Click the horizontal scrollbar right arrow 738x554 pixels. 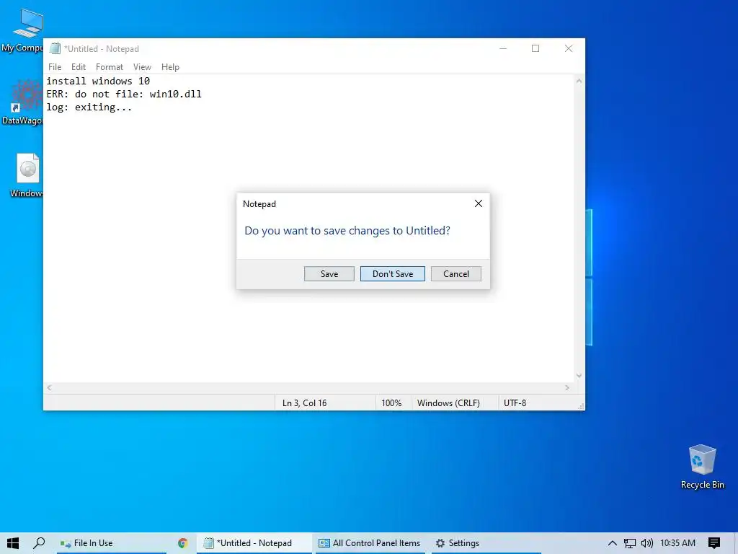pyautogui.click(x=567, y=387)
